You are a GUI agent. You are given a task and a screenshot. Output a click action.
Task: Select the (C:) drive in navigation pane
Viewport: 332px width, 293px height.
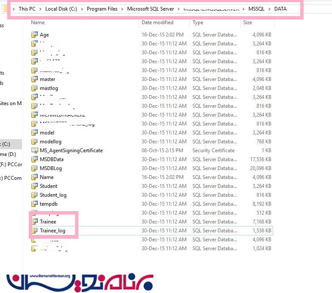tap(11, 144)
